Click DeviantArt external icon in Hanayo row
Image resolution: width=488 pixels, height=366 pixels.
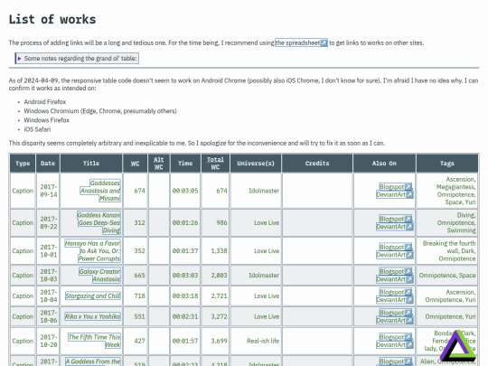tap(409, 255)
